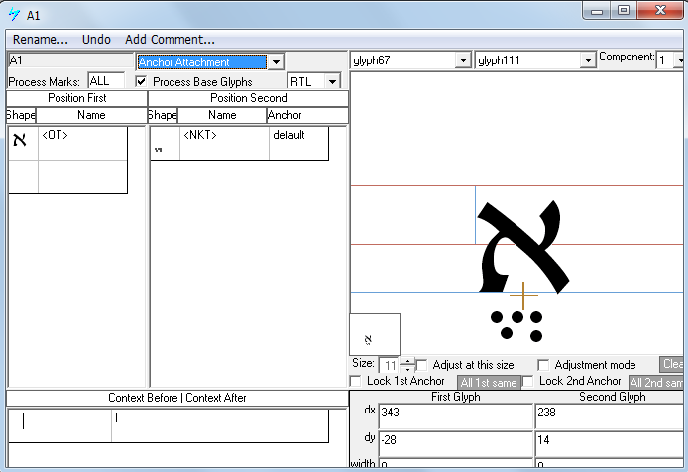
Task: Click the Size value field
Action: tap(389, 365)
